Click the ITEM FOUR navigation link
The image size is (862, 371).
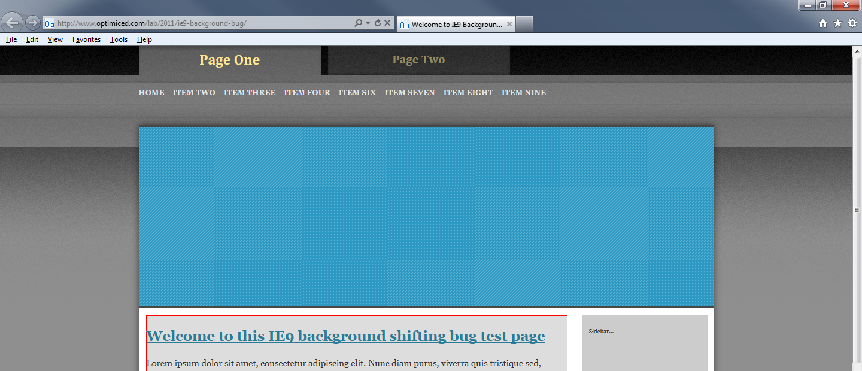tap(307, 93)
